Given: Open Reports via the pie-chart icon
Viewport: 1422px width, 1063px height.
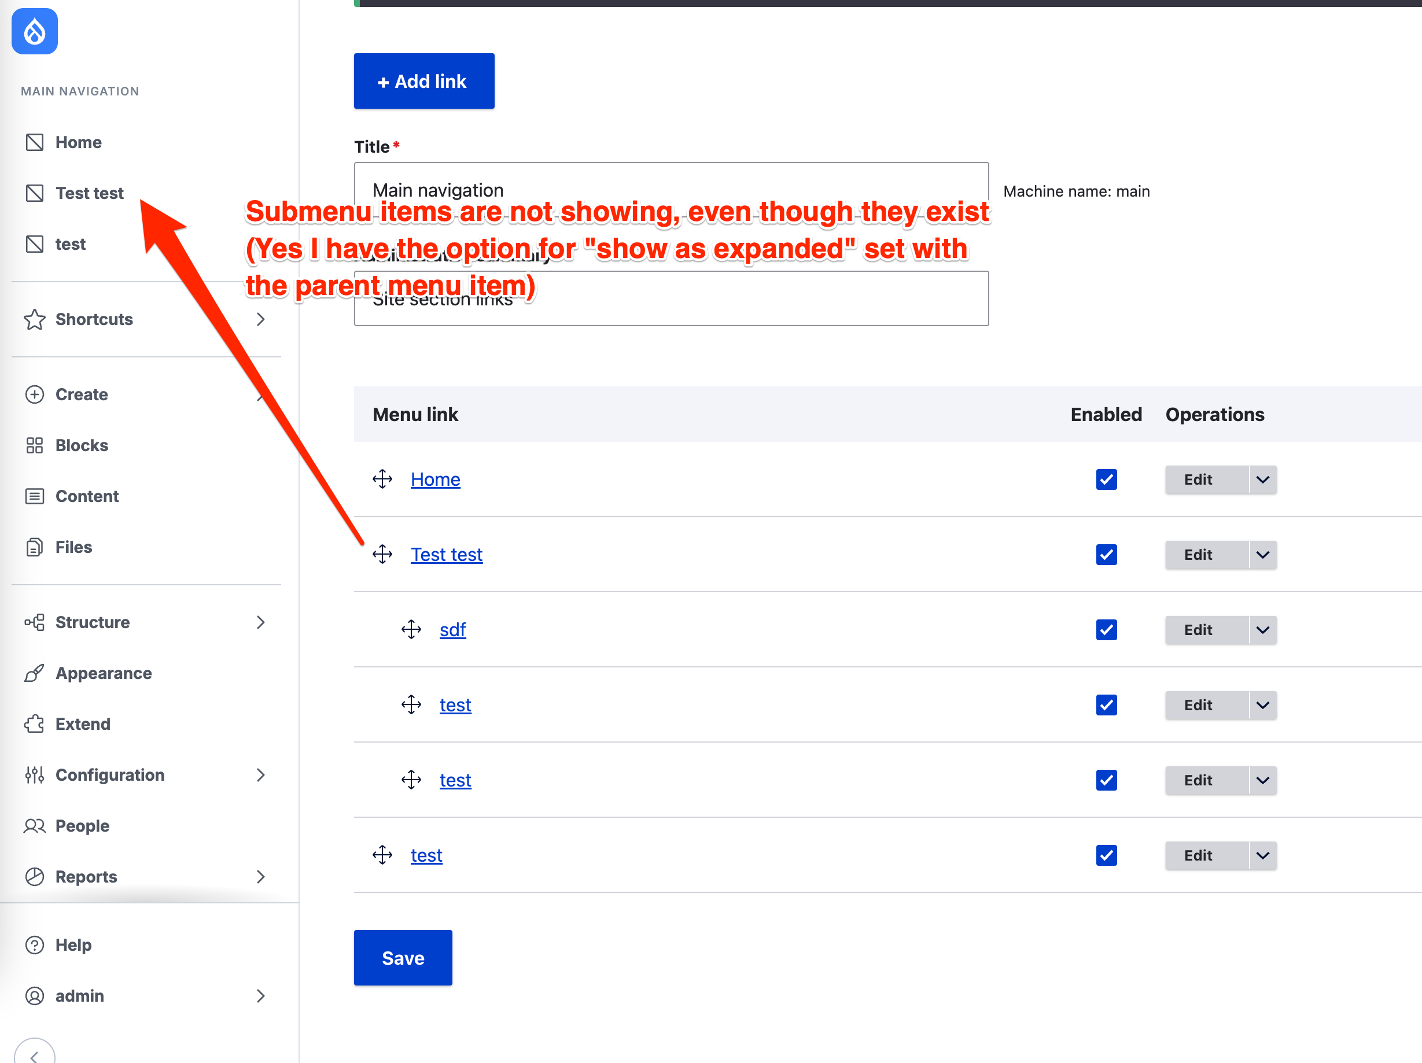Looking at the screenshot, I should point(34,876).
